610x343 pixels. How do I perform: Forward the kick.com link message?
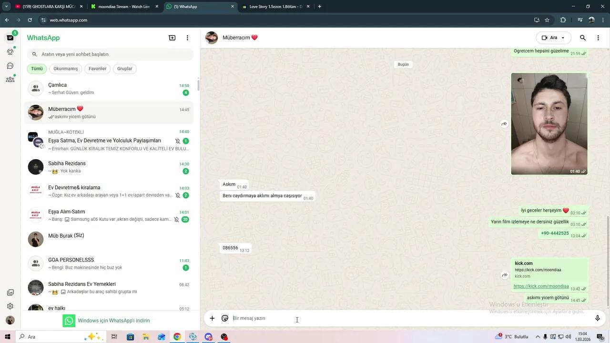coord(504,275)
